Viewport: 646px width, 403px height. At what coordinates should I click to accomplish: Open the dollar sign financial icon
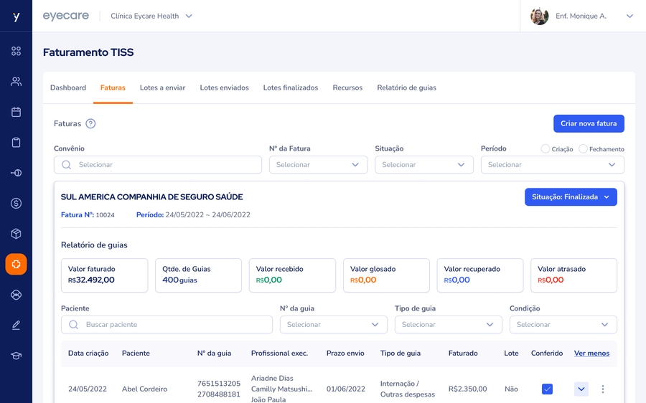[x=16, y=204]
